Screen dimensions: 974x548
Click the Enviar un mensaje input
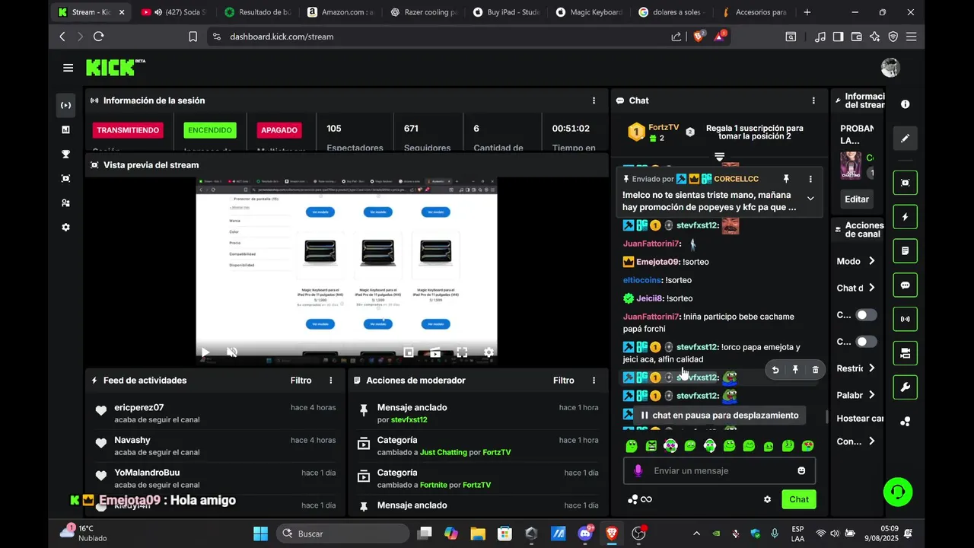point(720,470)
